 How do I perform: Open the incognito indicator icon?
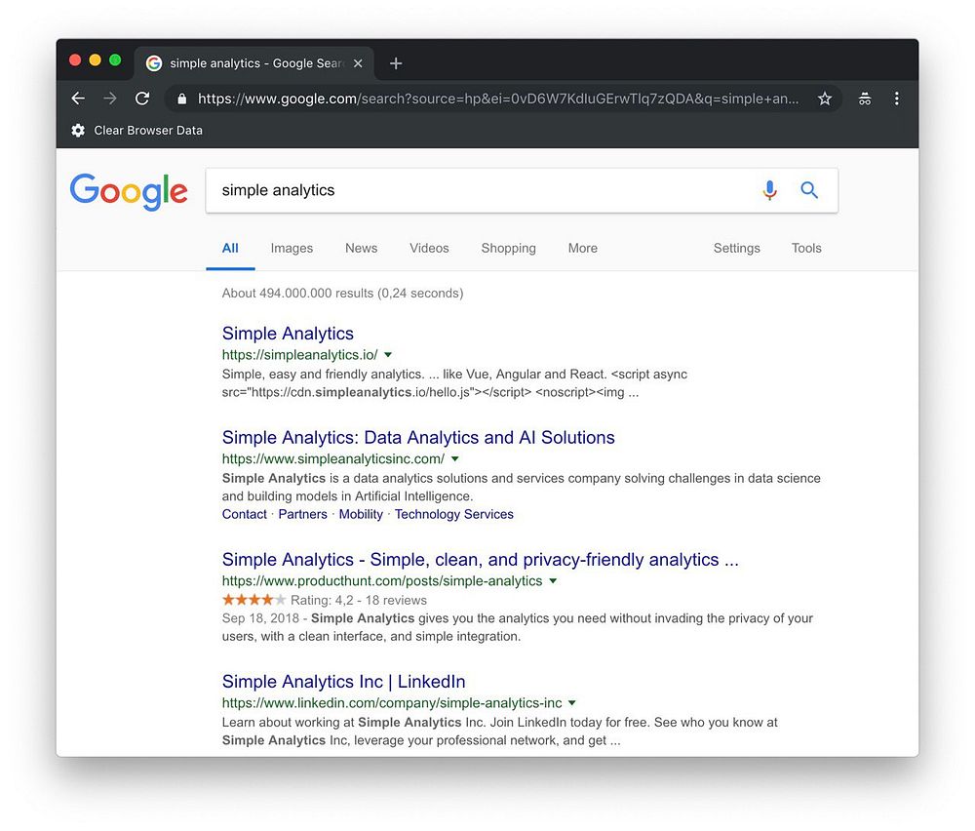click(864, 99)
